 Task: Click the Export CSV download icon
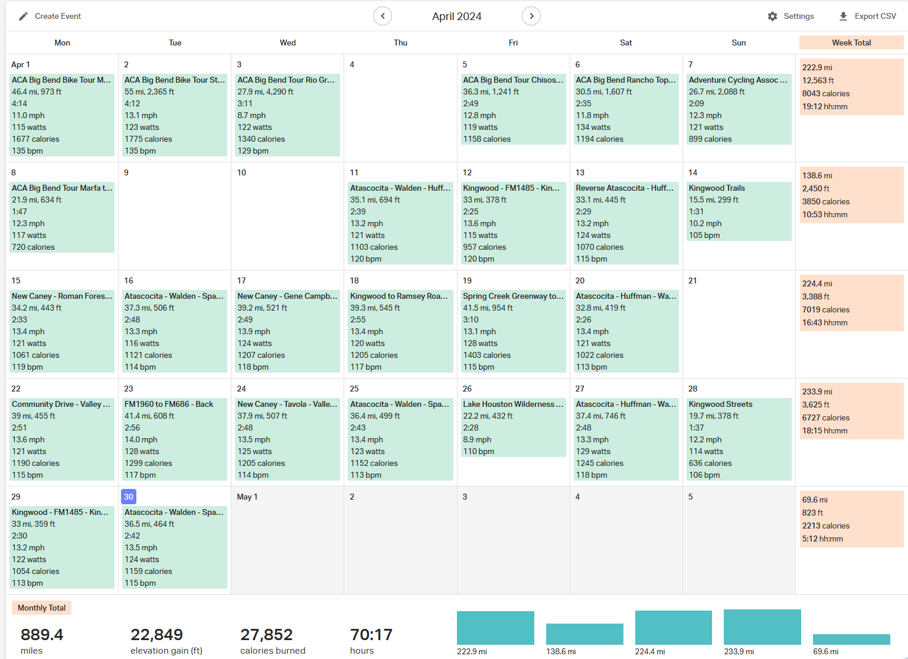[843, 17]
